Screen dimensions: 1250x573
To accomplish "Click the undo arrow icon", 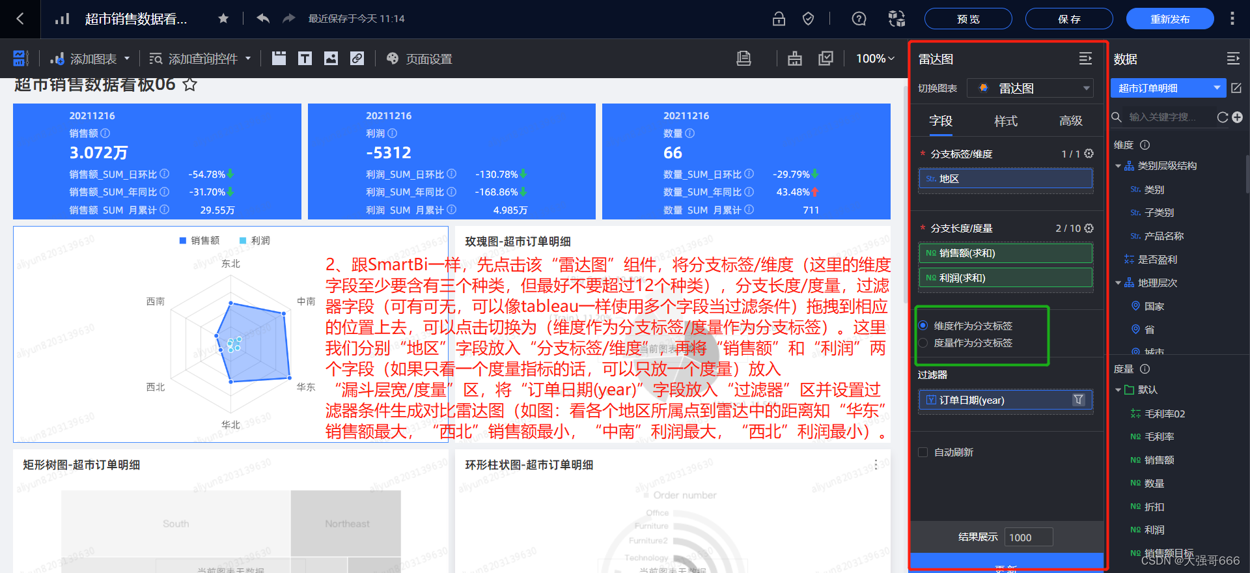I will point(263,19).
